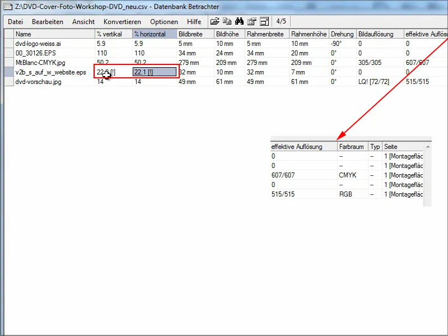
Task: Click row selector of dvd-vorschau.jpg
Action: point(9,82)
